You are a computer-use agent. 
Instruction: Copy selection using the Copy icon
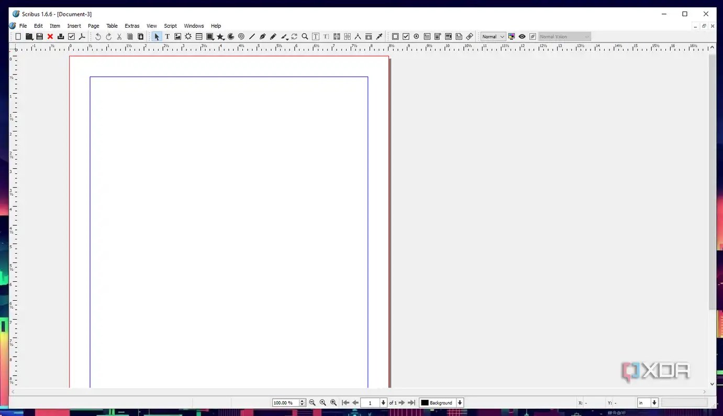click(130, 37)
